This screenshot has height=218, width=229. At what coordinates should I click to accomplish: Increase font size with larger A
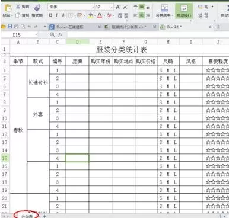[118, 7]
